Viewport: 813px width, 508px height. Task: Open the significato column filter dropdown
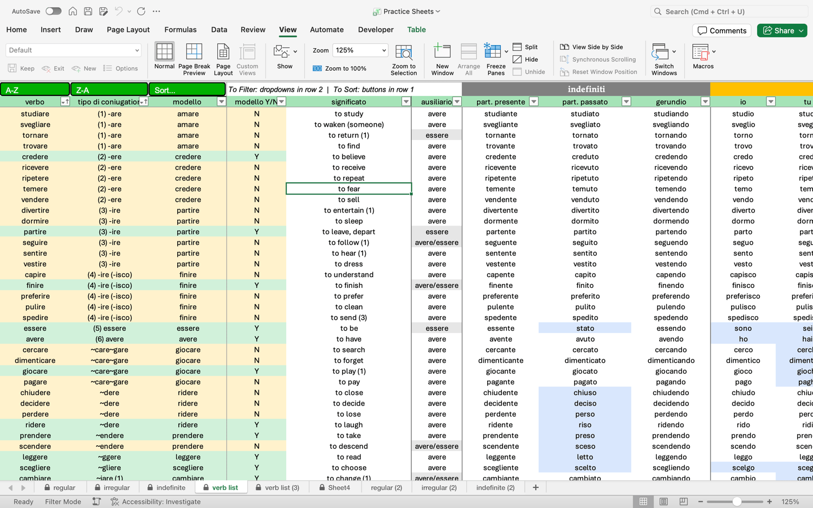click(x=406, y=102)
